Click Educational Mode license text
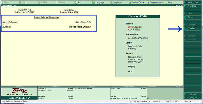The height and width of the screenshot is (104, 203). click(x=83, y=89)
